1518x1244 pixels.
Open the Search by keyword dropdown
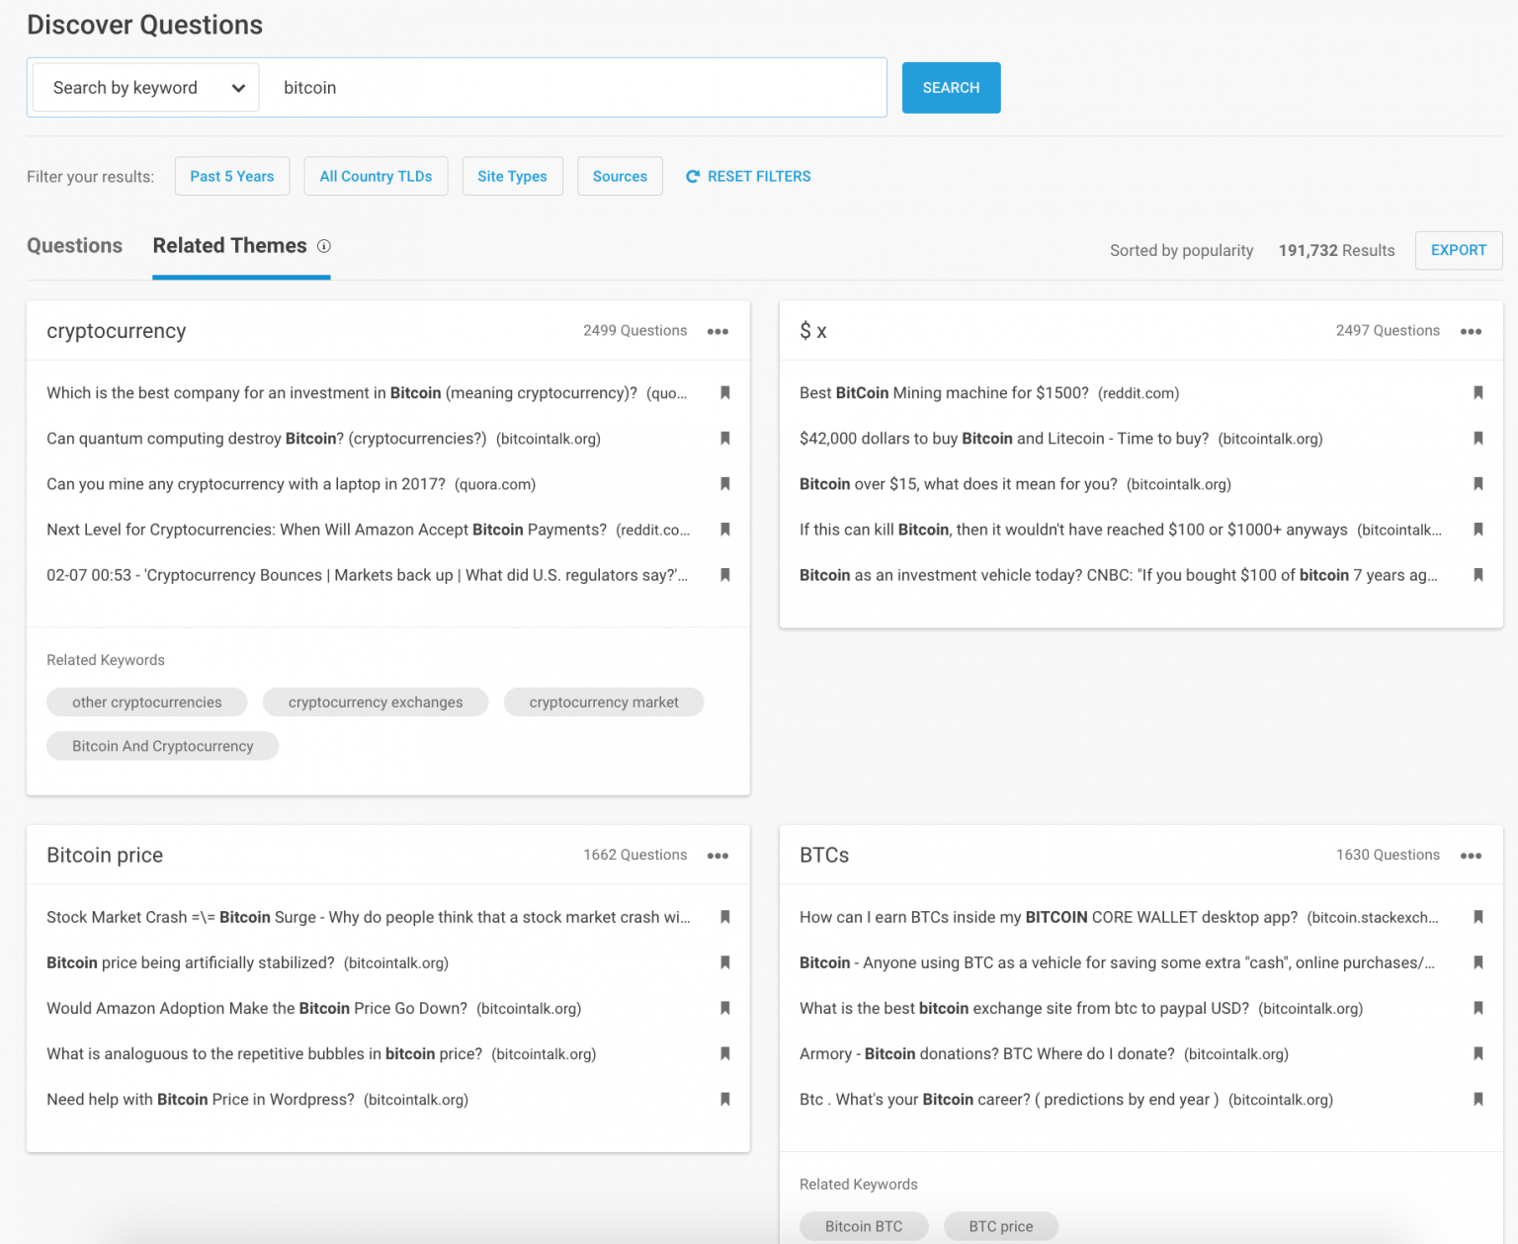(x=146, y=88)
